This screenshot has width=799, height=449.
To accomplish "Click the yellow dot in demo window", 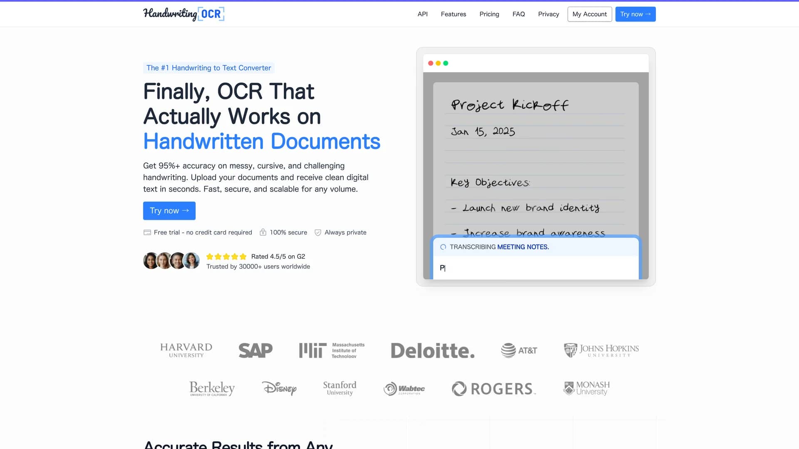I will [438, 63].
